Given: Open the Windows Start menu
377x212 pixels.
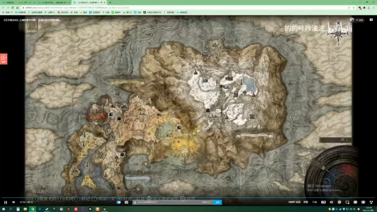Looking at the screenshot, I should click(x=3, y=209).
